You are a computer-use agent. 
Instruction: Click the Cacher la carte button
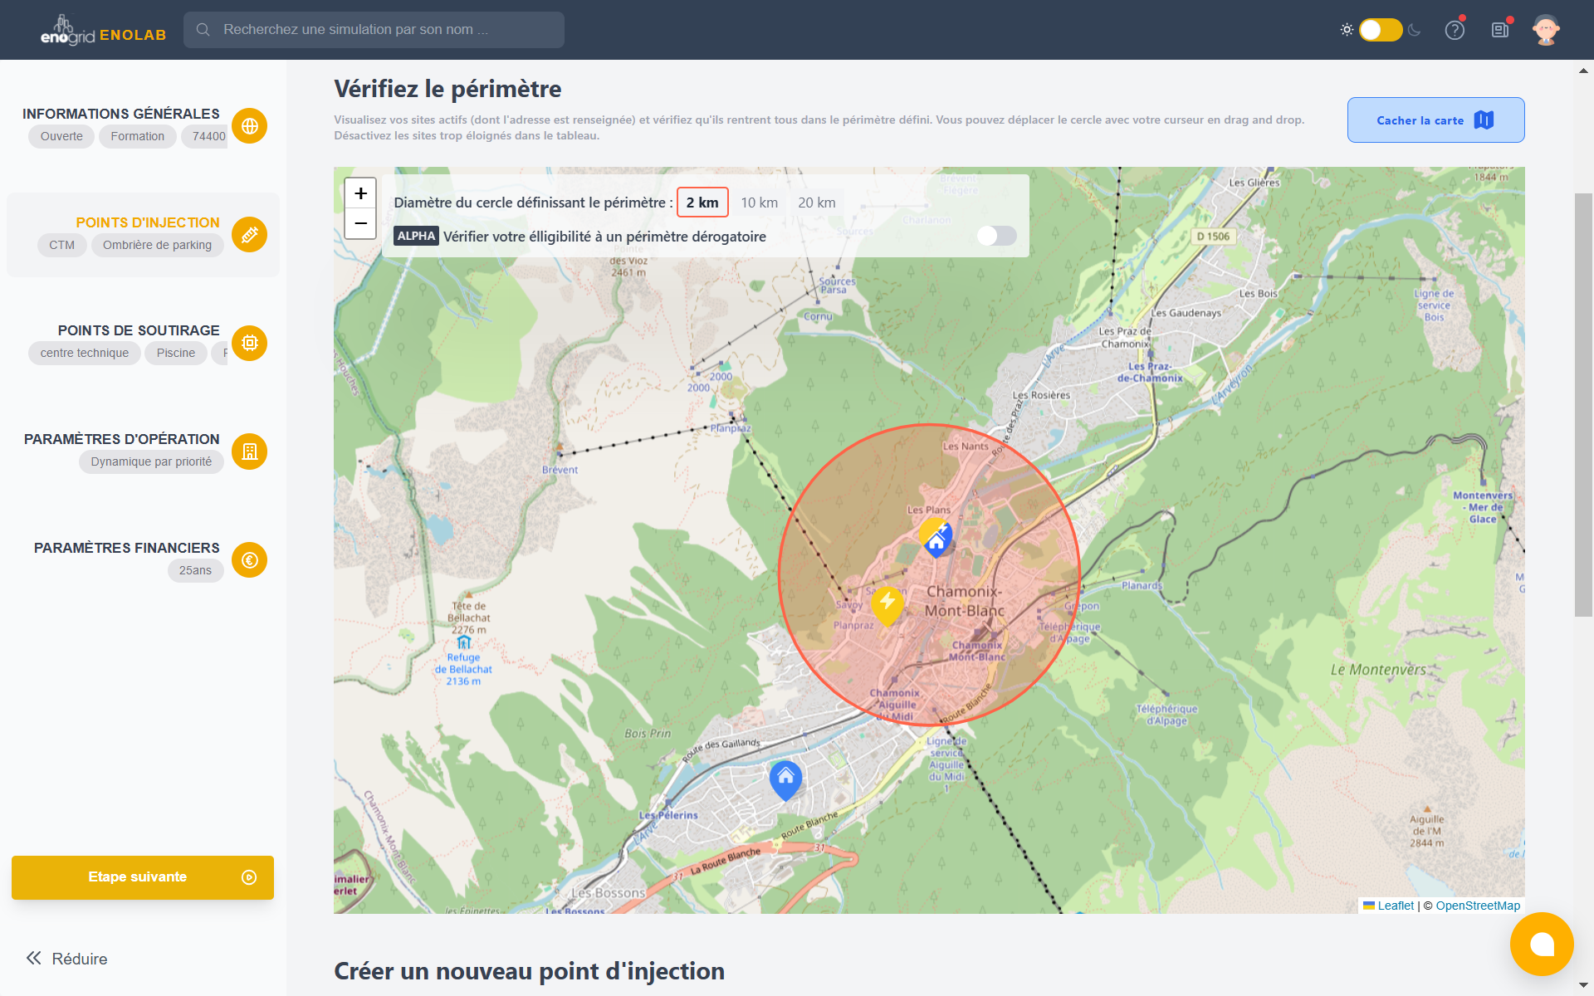point(1435,120)
